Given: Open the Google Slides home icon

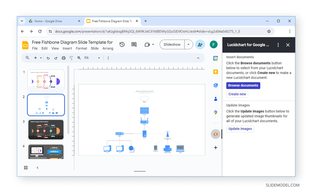Looking at the screenshot, I should tap(25, 45).
